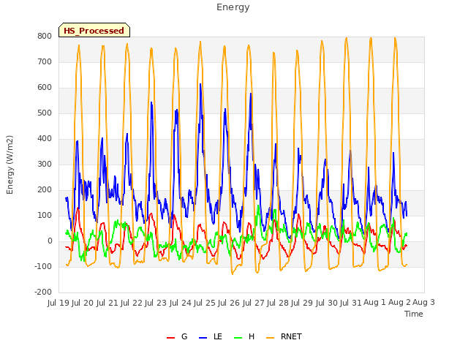Click the Jul 23 x-axis date label
Viewport: 468px width, 351px height.
click(156, 303)
